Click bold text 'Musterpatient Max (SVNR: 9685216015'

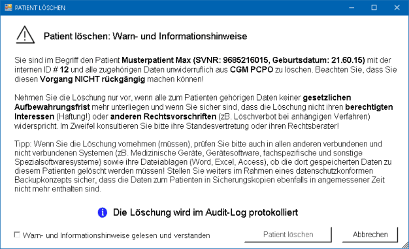point(195,60)
